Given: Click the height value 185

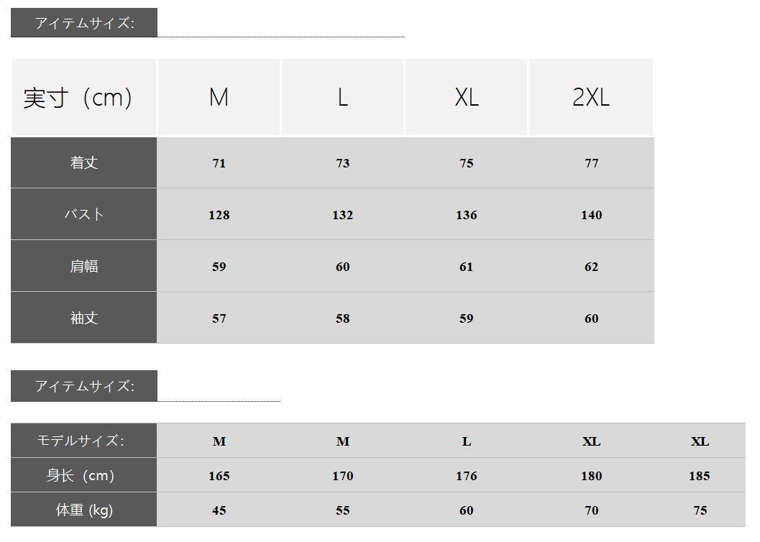Looking at the screenshot, I should [x=700, y=476].
